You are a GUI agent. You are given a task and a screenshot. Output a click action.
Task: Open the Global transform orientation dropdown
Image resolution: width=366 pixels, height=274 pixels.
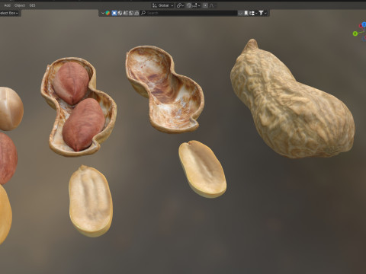pos(163,5)
